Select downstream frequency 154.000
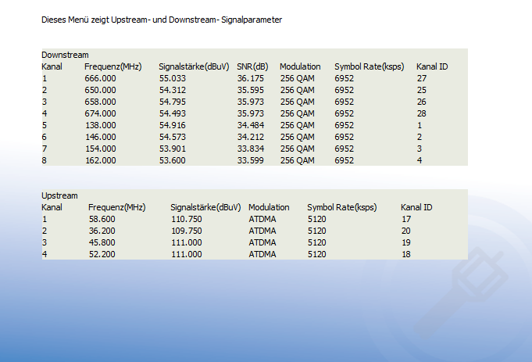 (100, 149)
